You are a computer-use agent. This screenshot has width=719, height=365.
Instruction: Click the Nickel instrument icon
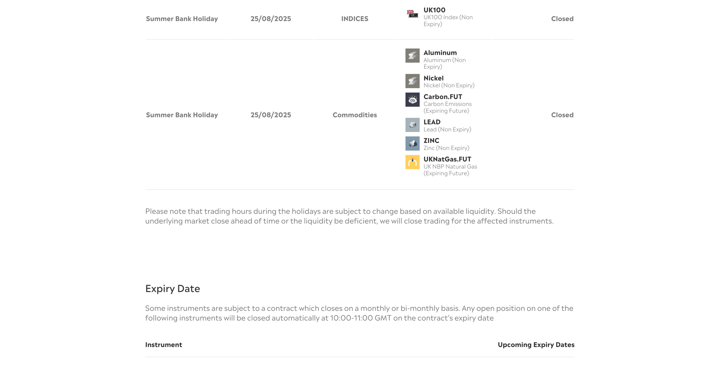click(412, 81)
